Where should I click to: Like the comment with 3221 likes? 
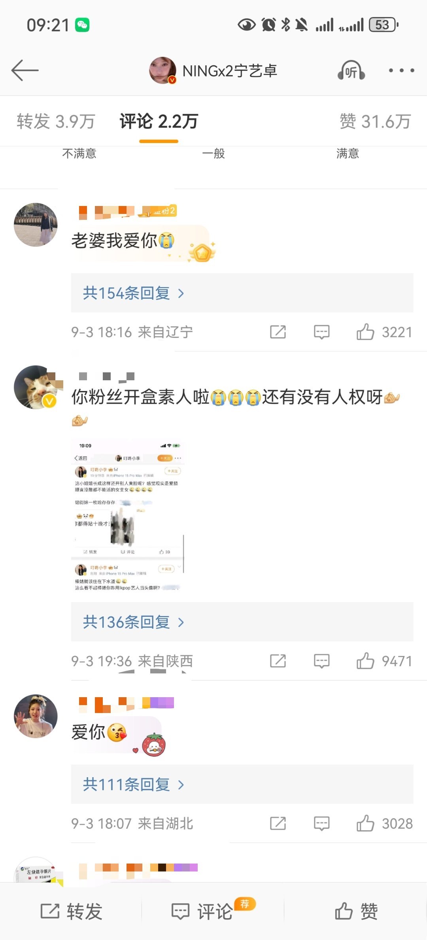pyautogui.click(x=365, y=332)
